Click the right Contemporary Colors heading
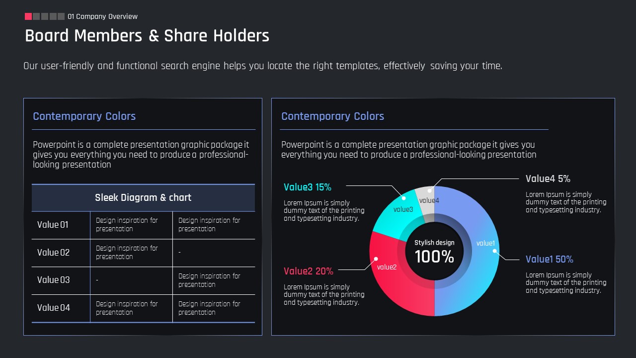This screenshot has width=636, height=358. coord(332,116)
